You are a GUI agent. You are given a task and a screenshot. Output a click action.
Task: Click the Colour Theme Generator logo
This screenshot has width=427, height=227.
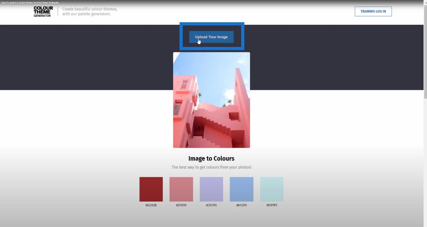point(43,12)
